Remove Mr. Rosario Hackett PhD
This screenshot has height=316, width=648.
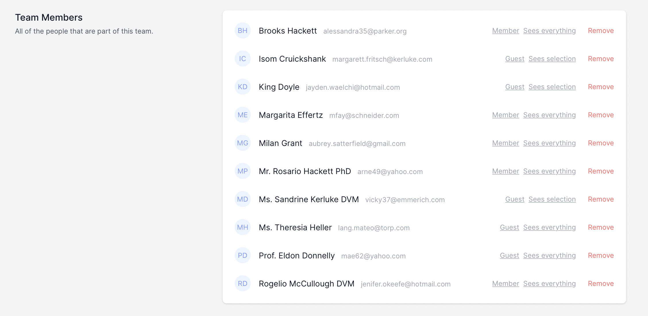pyautogui.click(x=601, y=171)
